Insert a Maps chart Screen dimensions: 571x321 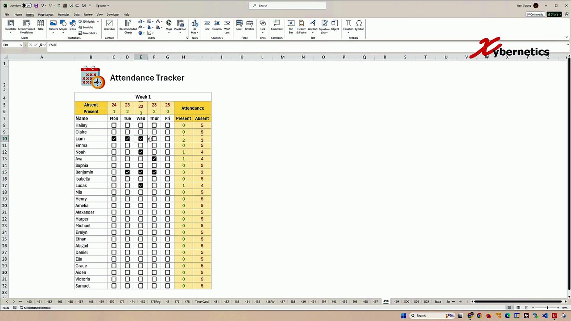point(169,26)
